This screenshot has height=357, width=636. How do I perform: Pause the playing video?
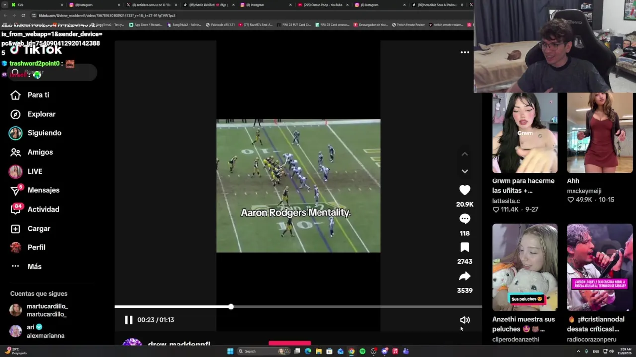click(128, 320)
